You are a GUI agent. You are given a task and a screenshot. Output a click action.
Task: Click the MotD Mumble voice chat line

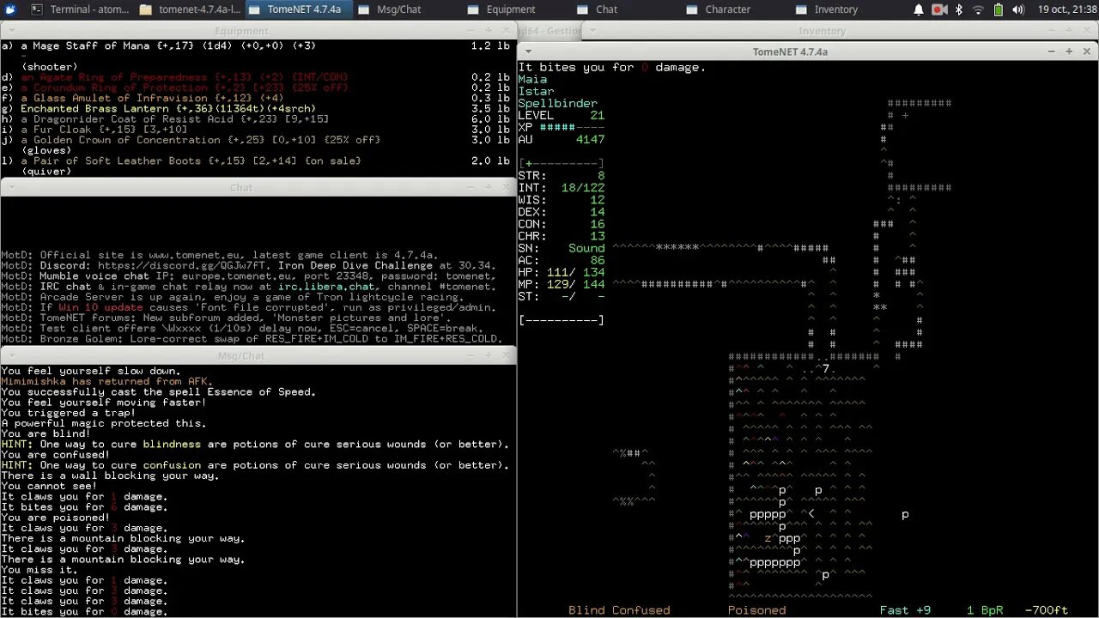pyautogui.click(x=248, y=276)
